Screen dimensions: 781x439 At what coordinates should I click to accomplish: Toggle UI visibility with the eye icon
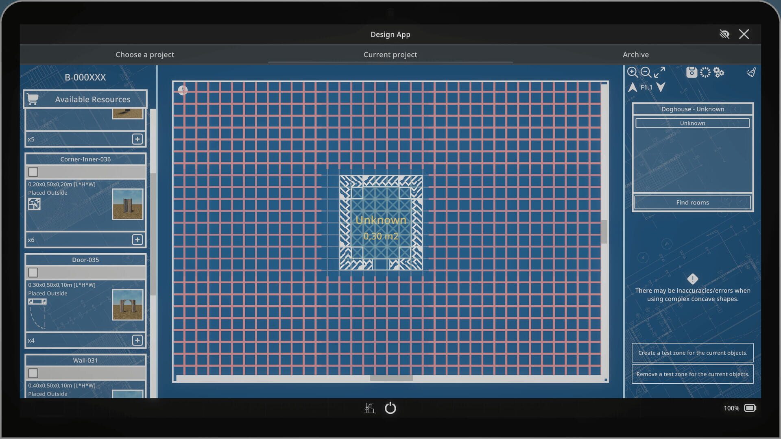725,34
